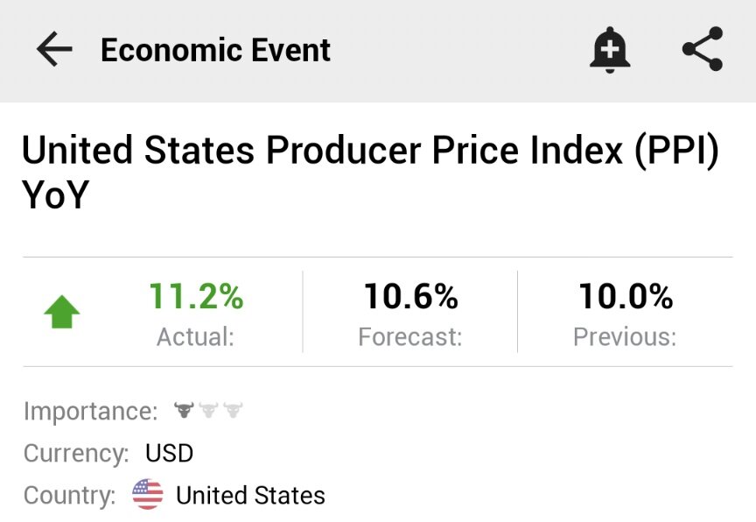The height and width of the screenshot is (522, 756).
Task: Tap the Actual label
Action: point(195,337)
